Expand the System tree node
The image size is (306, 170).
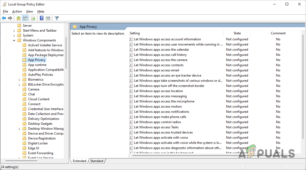pos(14,36)
